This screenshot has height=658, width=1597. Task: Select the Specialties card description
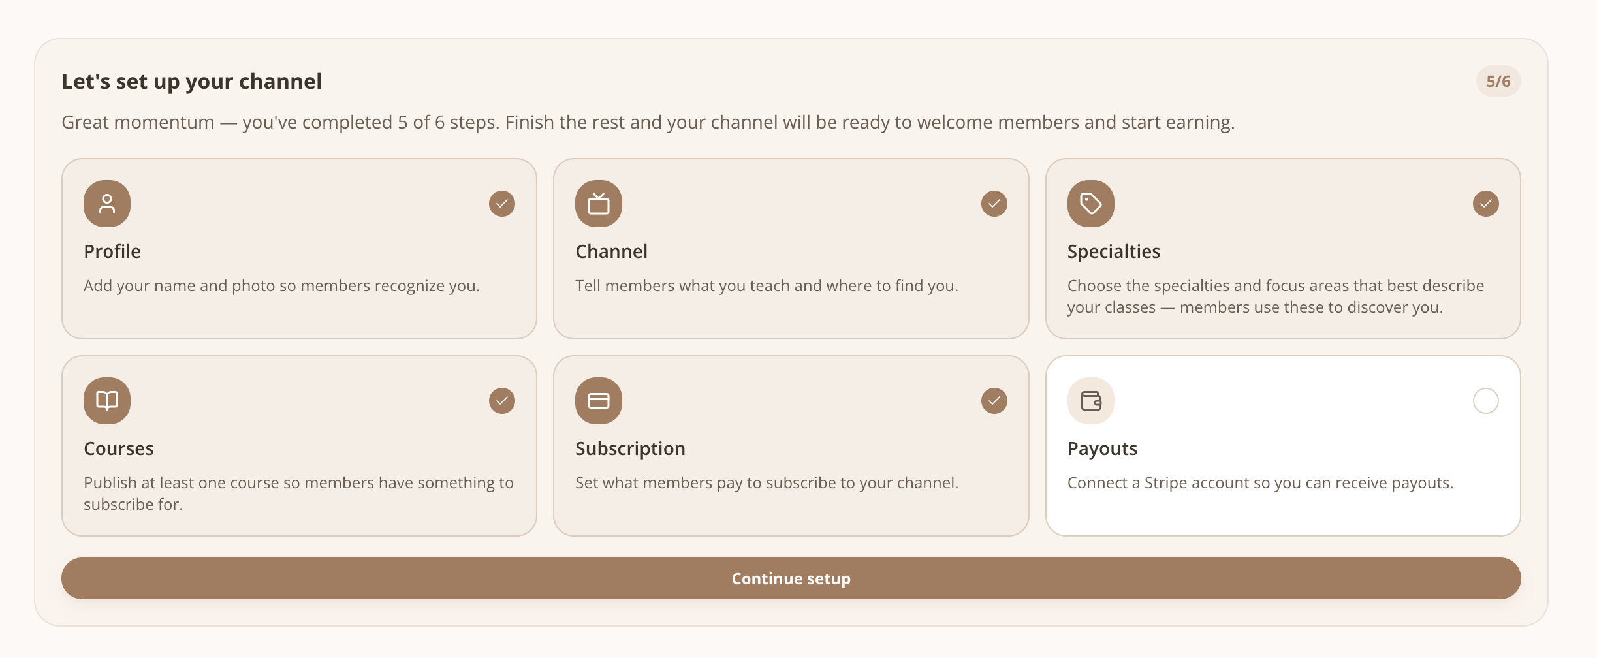point(1275,296)
